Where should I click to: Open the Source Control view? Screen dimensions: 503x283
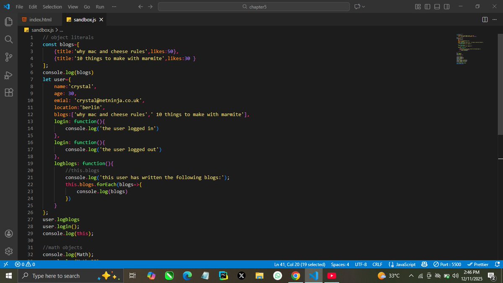tap(8, 57)
